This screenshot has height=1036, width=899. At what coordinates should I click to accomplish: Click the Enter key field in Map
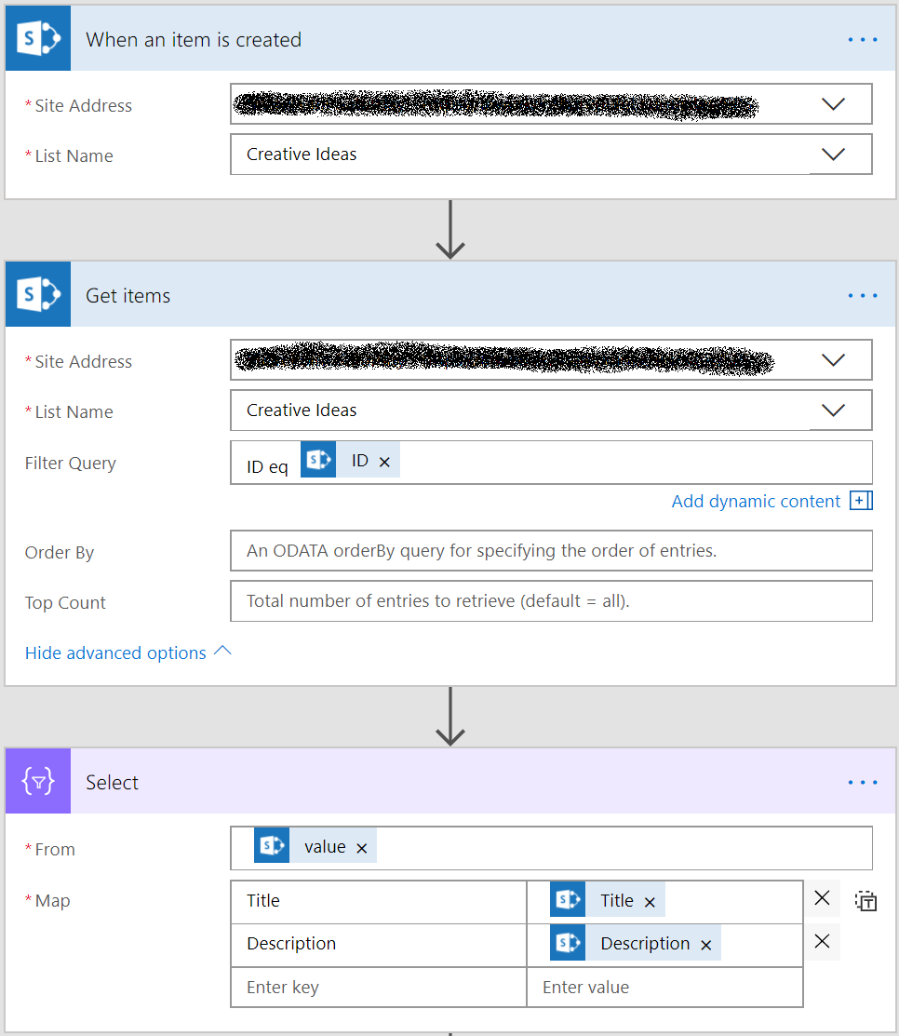[378, 988]
